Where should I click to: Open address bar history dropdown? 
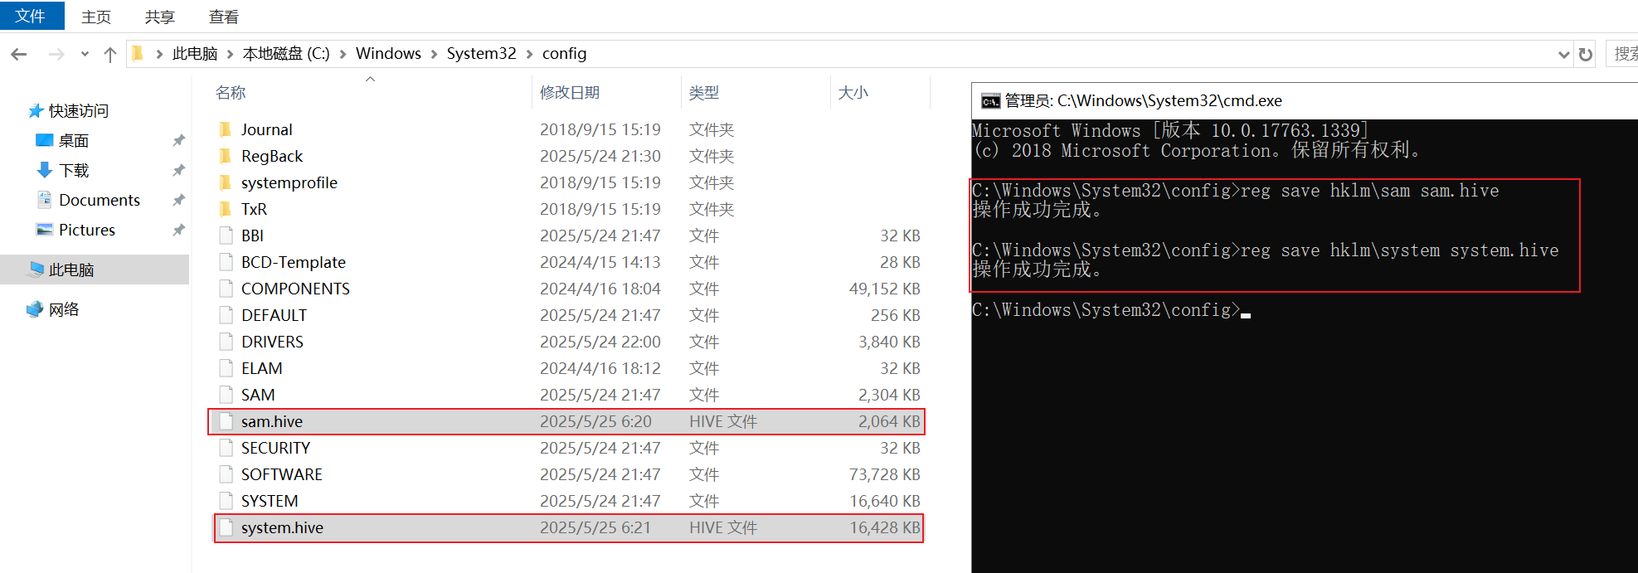1563,55
